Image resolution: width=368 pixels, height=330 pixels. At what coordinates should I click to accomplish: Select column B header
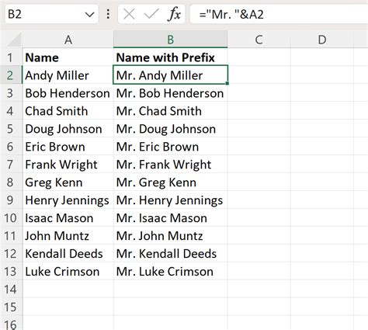(171, 40)
